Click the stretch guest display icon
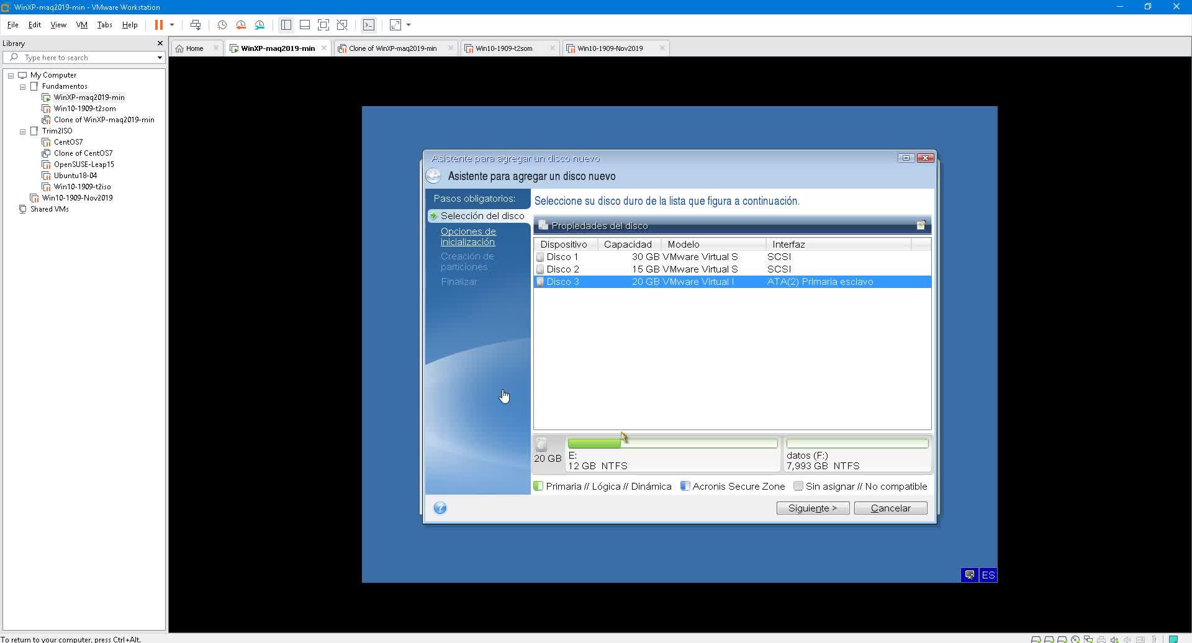This screenshot has width=1192, height=643. 395,25
